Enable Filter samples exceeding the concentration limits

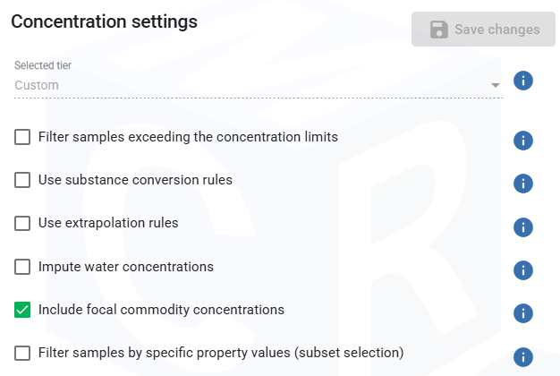point(22,137)
